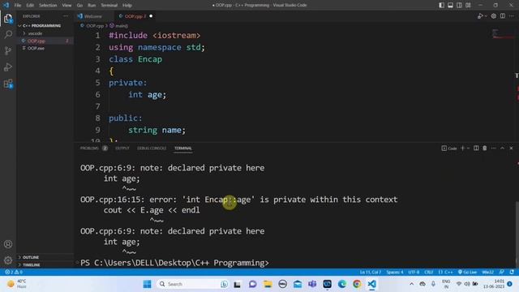Open terminal panel ellipsis menu

(494, 148)
